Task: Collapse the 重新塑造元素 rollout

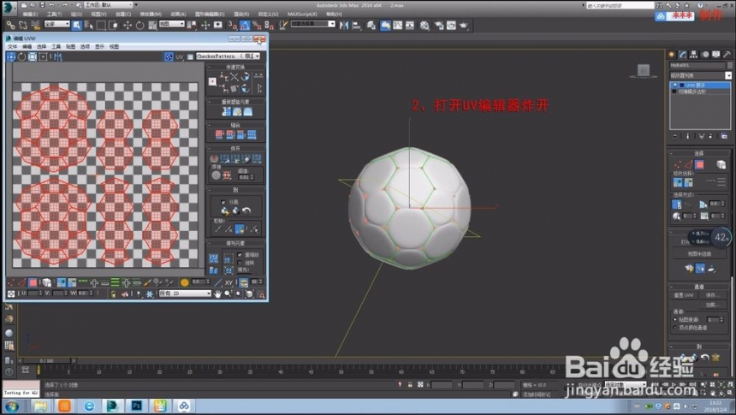Action: 235,102
